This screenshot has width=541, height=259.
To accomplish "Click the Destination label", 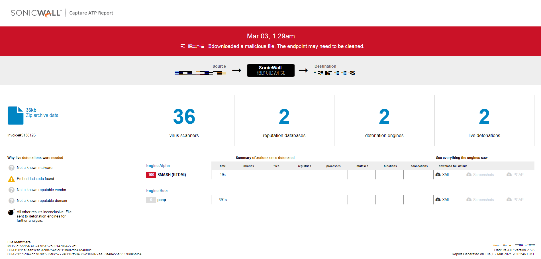I will pos(325,67).
